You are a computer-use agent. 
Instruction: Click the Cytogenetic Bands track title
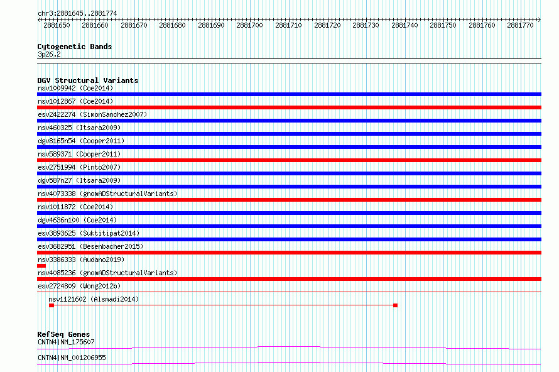pyautogui.click(x=75, y=46)
